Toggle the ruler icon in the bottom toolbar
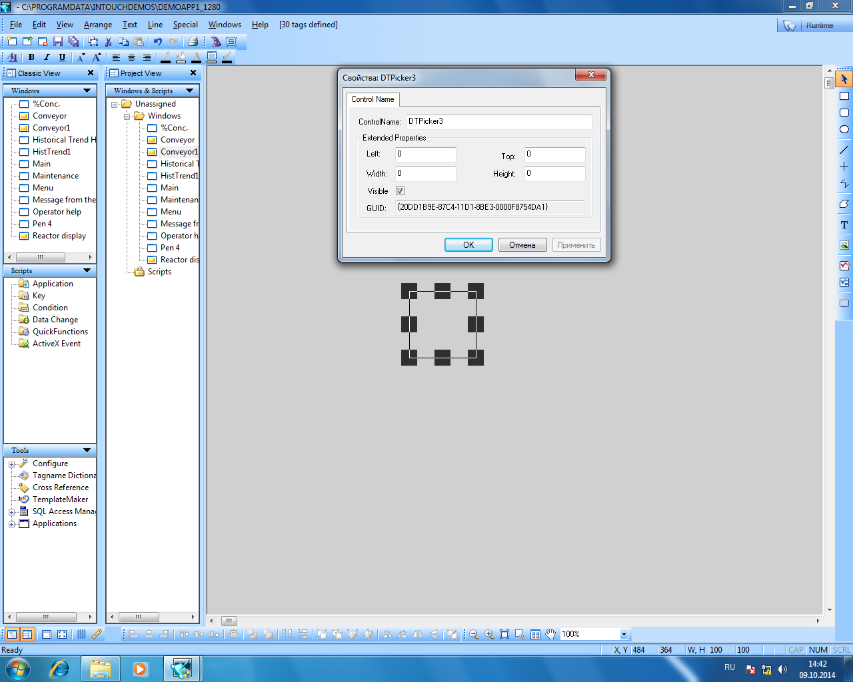The height and width of the screenshot is (682, 853). [97, 634]
